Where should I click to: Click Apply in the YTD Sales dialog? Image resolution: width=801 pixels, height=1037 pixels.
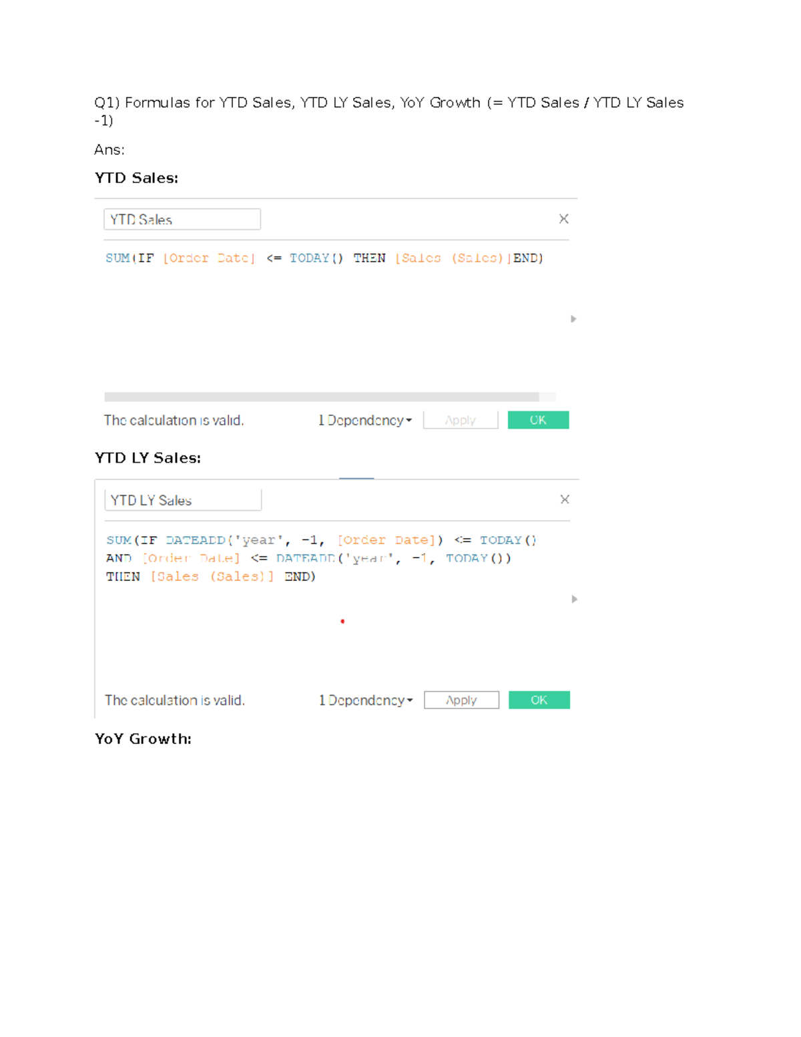[461, 420]
